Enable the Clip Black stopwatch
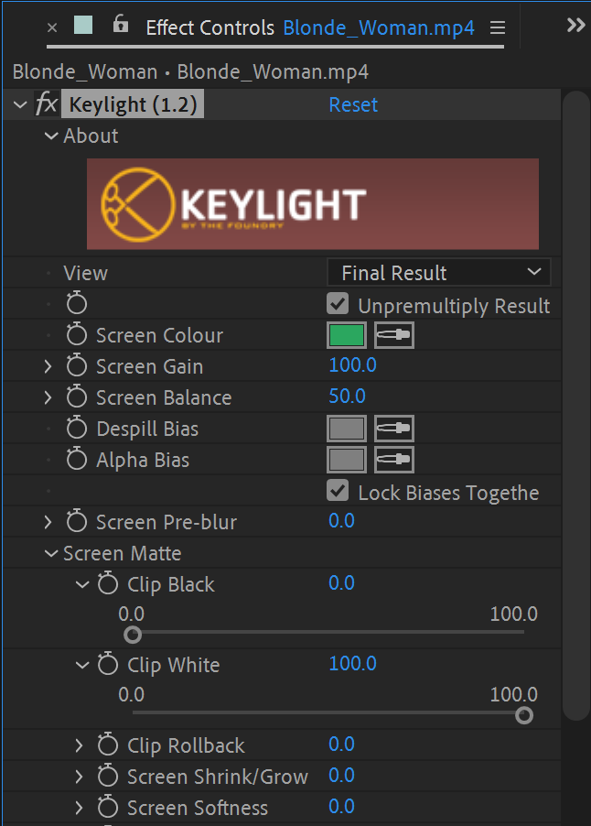Viewport: 591px width, 826px height. click(108, 584)
